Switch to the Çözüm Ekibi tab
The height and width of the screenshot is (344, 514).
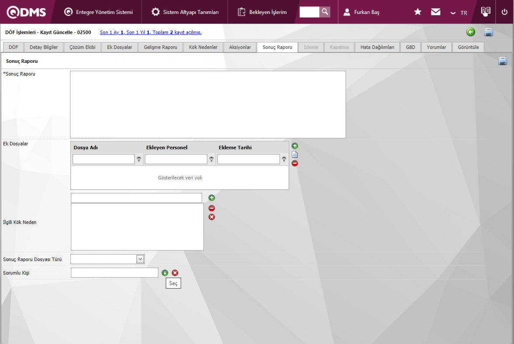82,47
